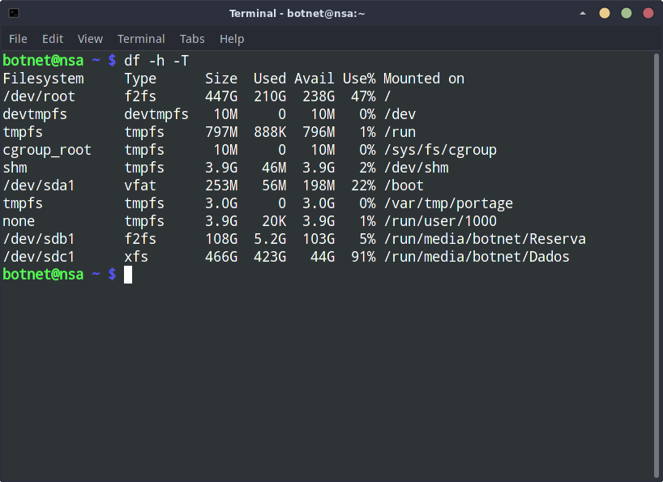
Task: Click 'vfat' type value
Action: coord(140,186)
